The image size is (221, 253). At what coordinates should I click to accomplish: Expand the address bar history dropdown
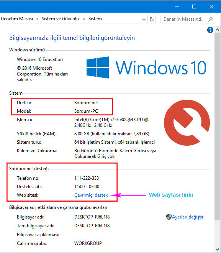(144, 20)
